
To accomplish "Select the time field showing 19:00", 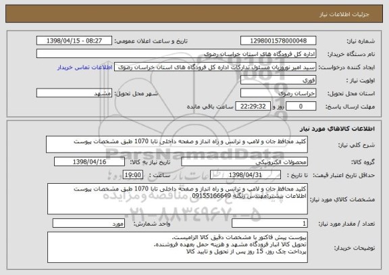I will pos(133,175).
